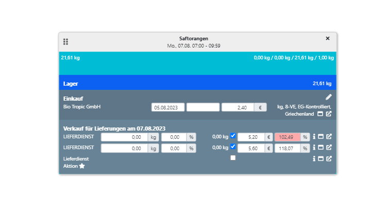Click the sale price field 5,20

pos(250,137)
